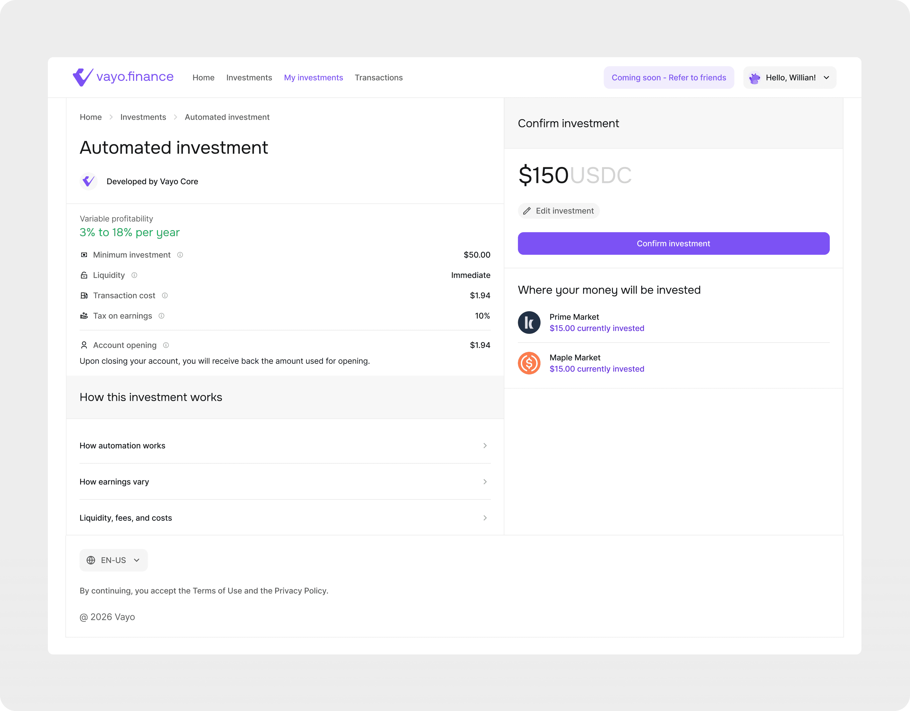Click the Terms of Use and Privacy Policy sentence
This screenshot has height=711, width=910.
point(204,591)
